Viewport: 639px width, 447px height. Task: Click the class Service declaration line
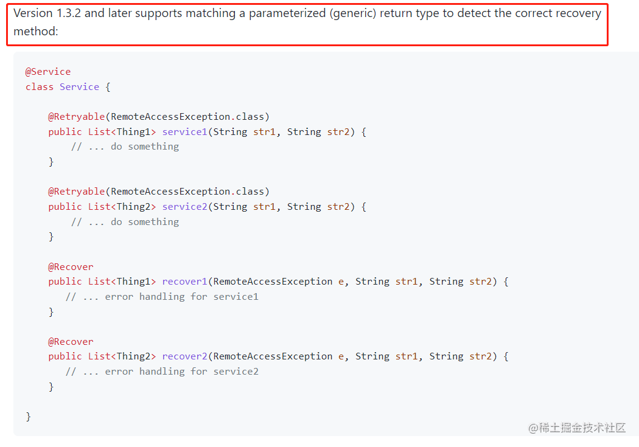[68, 87]
